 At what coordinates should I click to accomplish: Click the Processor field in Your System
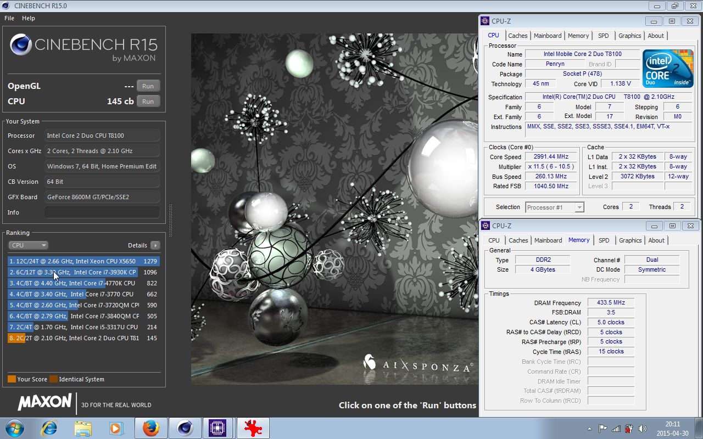coord(102,136)
